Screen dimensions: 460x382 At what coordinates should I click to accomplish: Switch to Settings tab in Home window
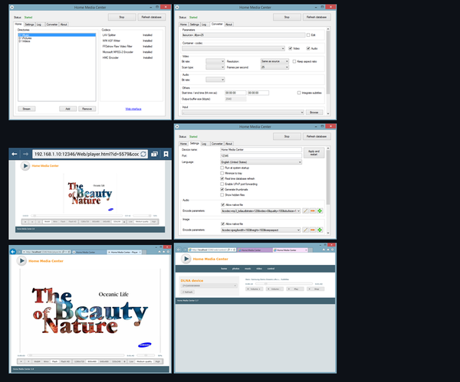pos(29,24)
